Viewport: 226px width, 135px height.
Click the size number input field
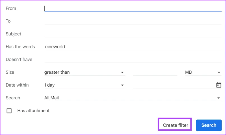tap(155, 72)
